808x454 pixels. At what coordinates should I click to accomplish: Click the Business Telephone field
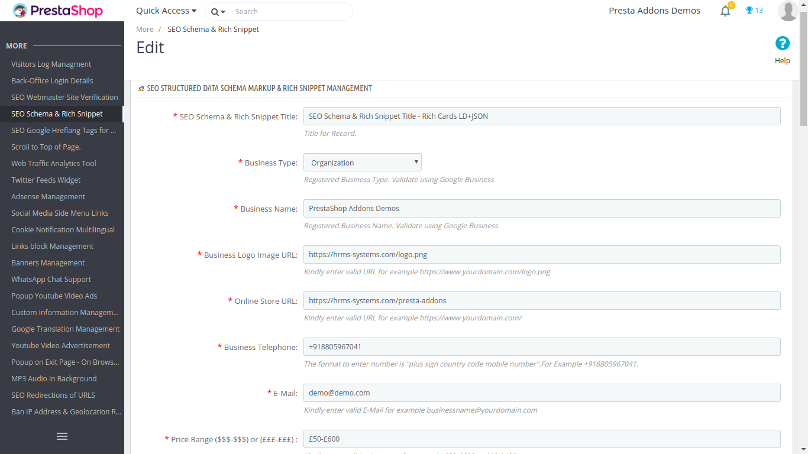click(542, 347)
